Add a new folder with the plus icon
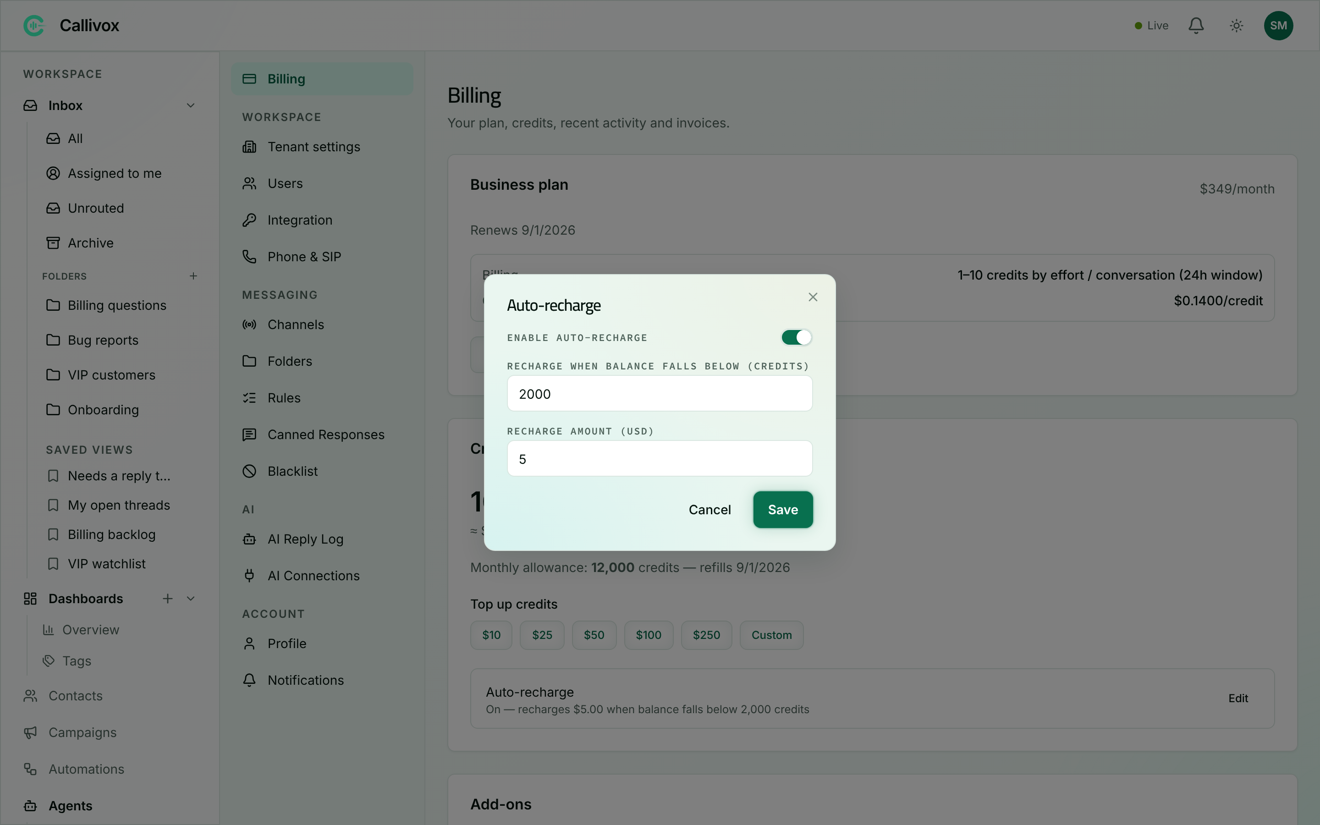The height and width of the screenshot is (825, 1320). tap(193, 276)
